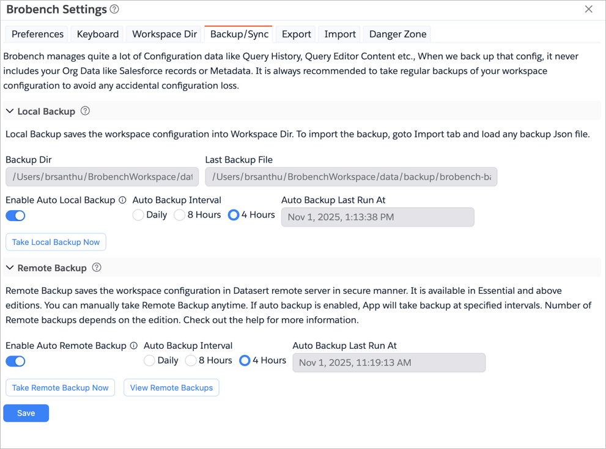Click the Last Backup File field

(x=351, y=177)
